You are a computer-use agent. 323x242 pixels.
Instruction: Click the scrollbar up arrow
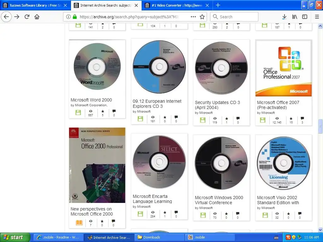pyautogui.click(x=320, y=26)
